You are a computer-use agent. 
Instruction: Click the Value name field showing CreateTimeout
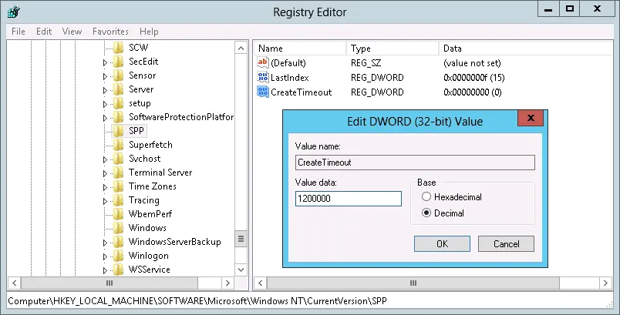click(x=415, y=163)
